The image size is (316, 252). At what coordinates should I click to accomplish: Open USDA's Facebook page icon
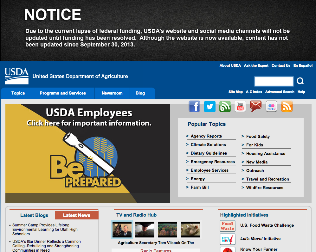194,107
